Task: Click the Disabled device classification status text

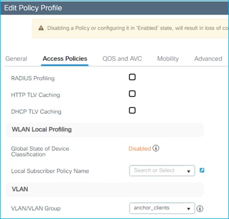Action: click(140, 149)
